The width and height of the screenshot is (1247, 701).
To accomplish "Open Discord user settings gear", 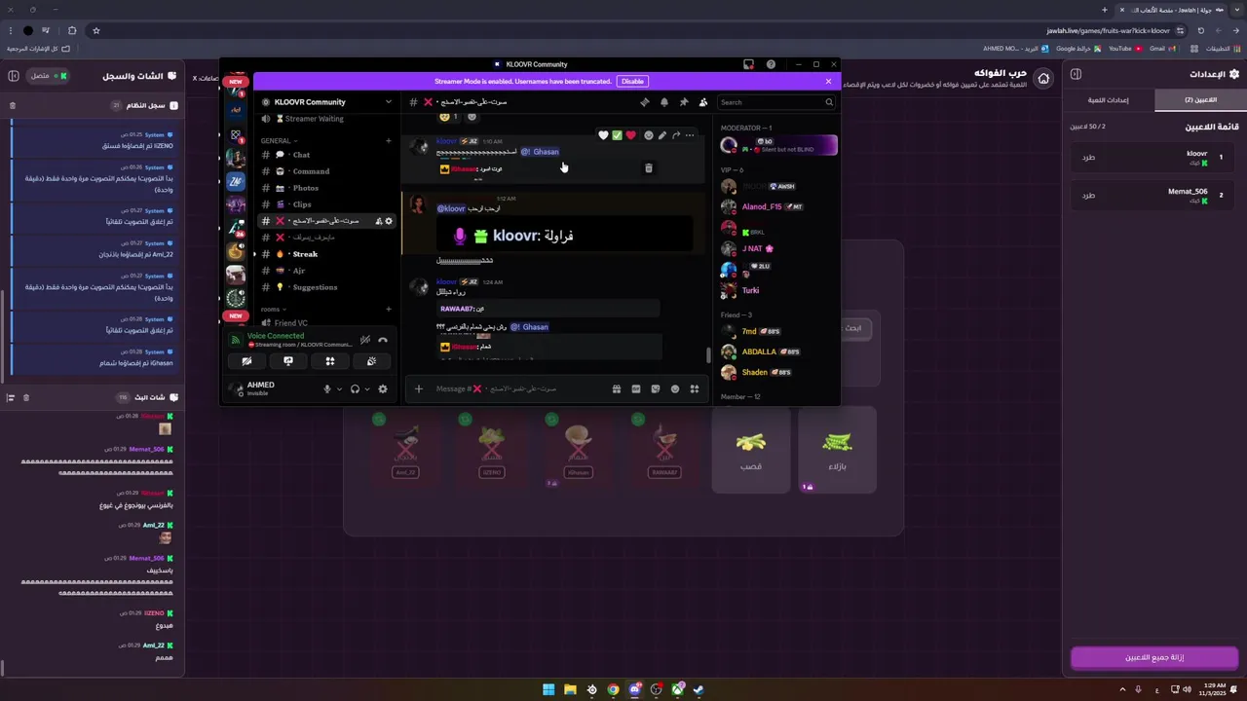I will (383, 389).
